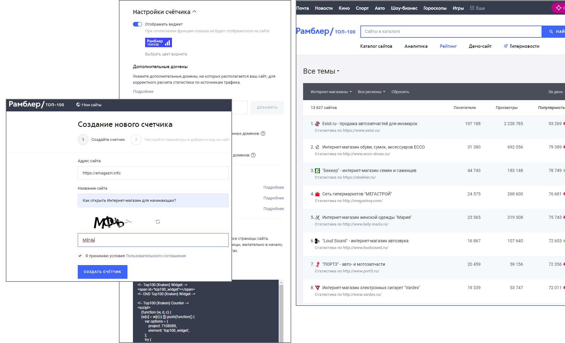Click the НАЙТИ search button

[x=553, y=31]
